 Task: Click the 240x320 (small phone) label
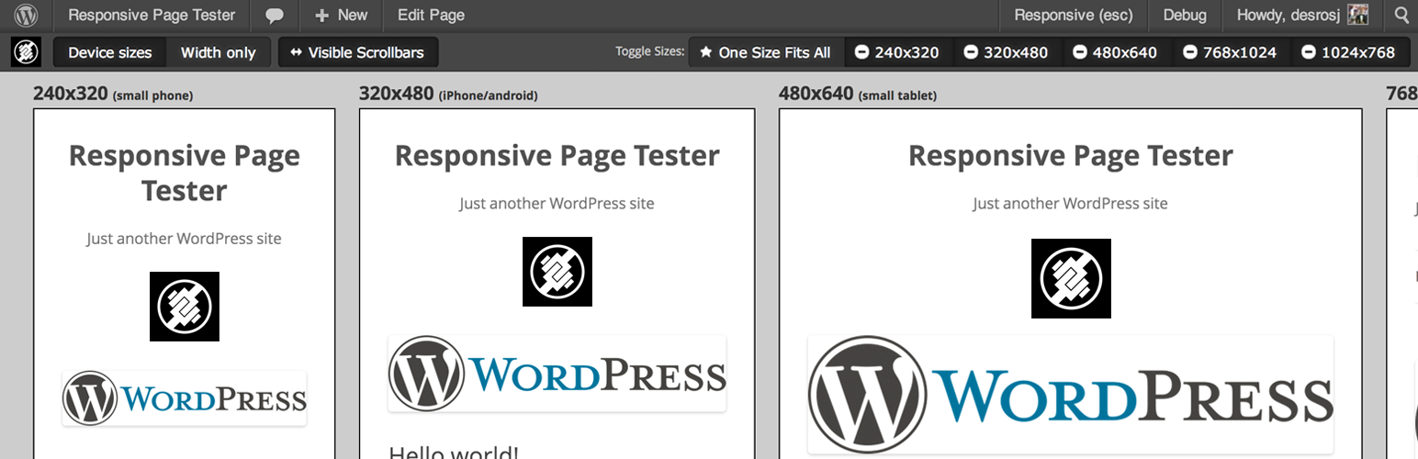[113, 94]
